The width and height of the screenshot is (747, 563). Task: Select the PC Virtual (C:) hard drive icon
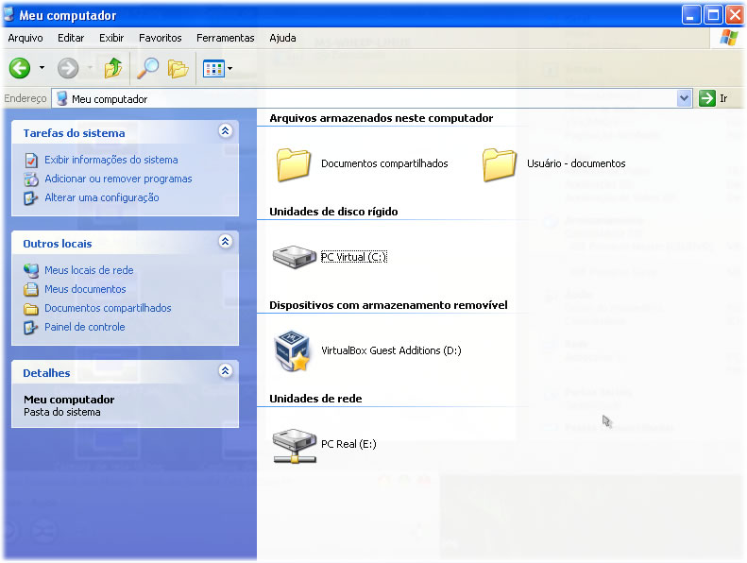[x=295, y=257]
